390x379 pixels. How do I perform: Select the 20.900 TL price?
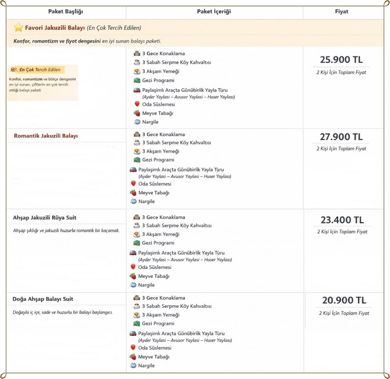[344, 300]
